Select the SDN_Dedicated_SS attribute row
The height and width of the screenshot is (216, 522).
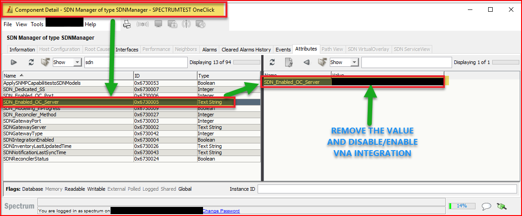[131, 89]
